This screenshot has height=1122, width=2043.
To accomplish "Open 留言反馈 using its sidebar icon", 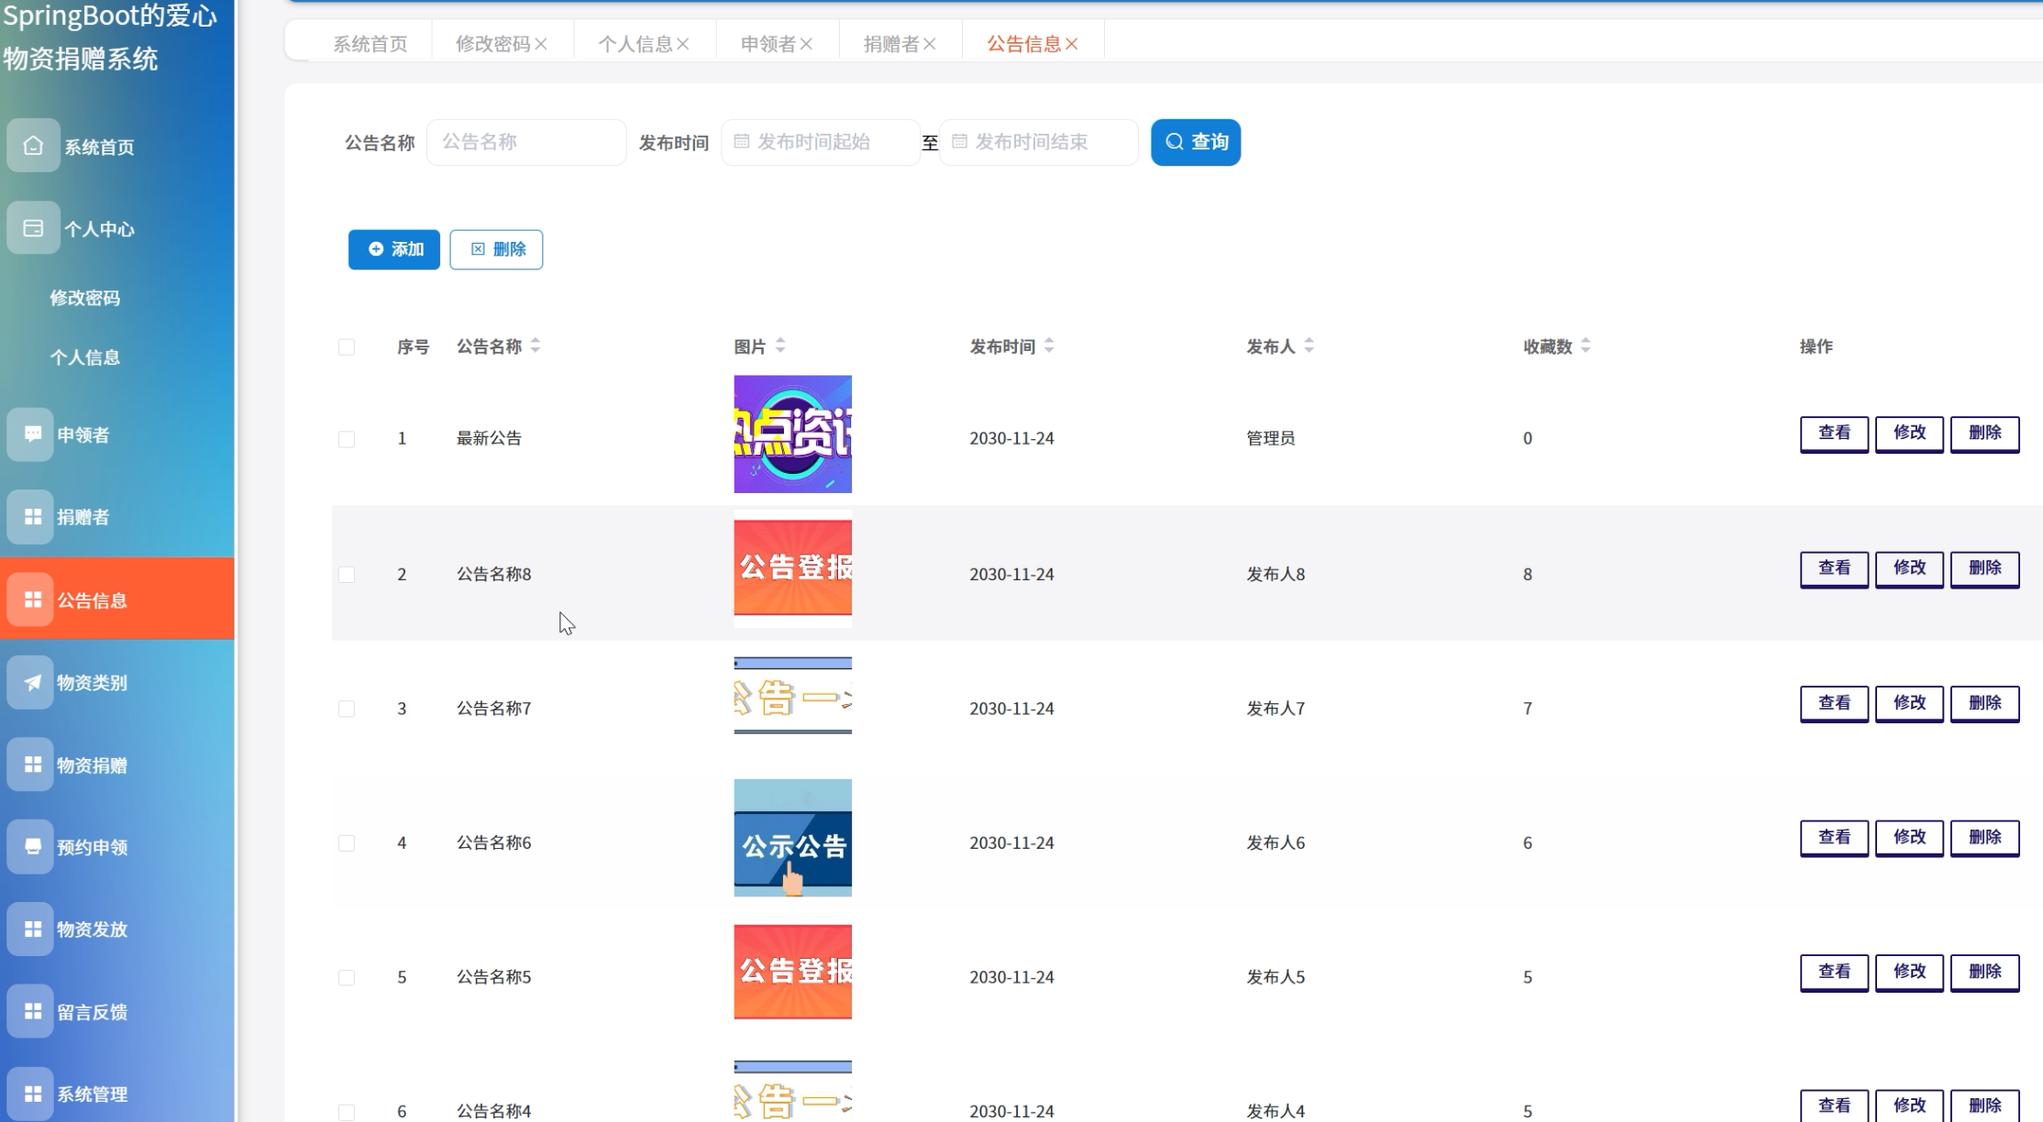I will pos(33,1010).
